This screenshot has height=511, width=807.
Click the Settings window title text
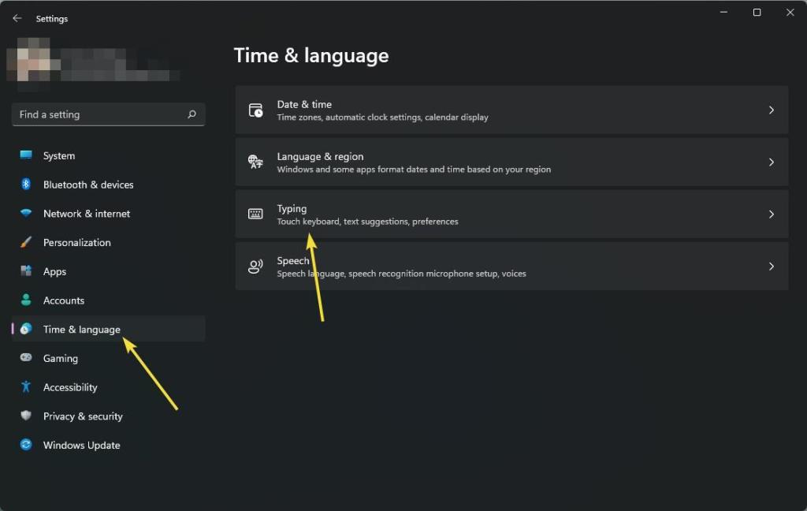pos(52,19)
